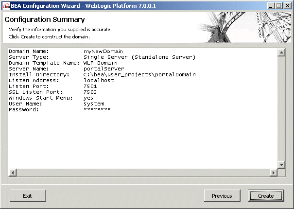Click the Password: label
The image size is (294, 209).
(24, 109)
